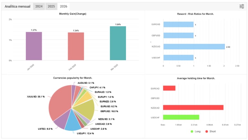Click the NZDCAD red holding time bar
The height and width of the screenshot is (140, 248).
coord(193,108)
